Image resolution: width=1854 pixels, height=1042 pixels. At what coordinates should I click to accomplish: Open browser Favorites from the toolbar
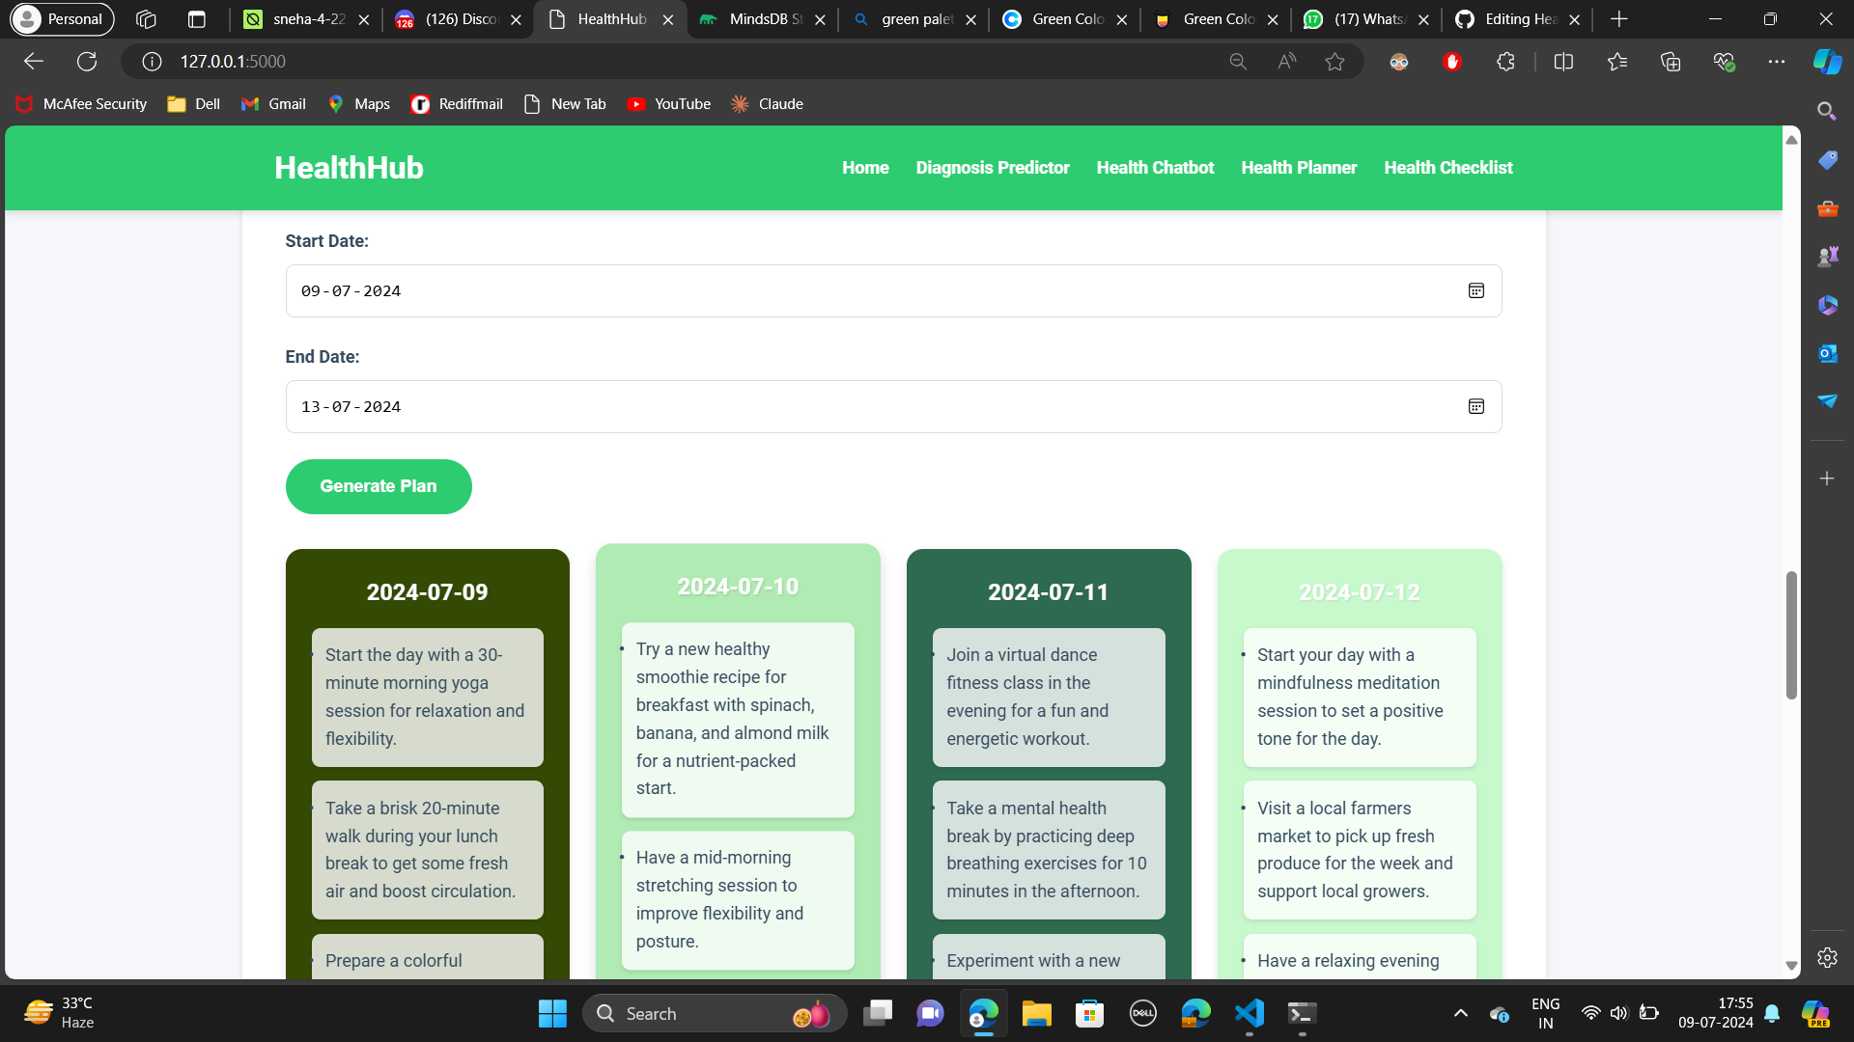tap(1617, 61)
